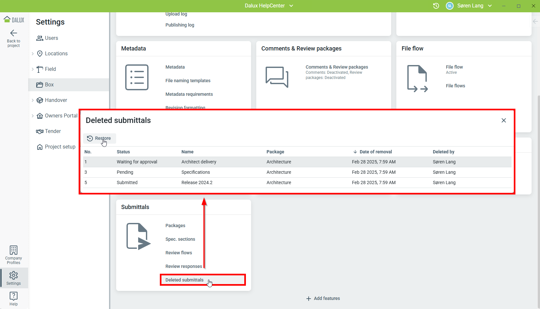Click the Back to project arrow
The width and height of the screenshot is (540, 309).
click(14, 33)
